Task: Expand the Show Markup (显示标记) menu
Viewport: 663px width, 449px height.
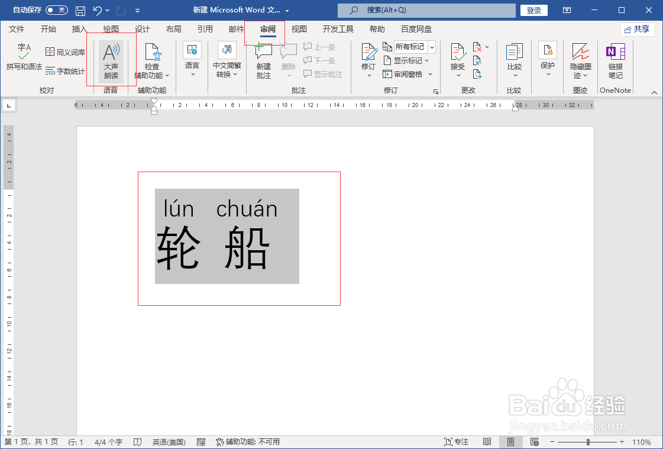Action: click(x=427, y=60)
